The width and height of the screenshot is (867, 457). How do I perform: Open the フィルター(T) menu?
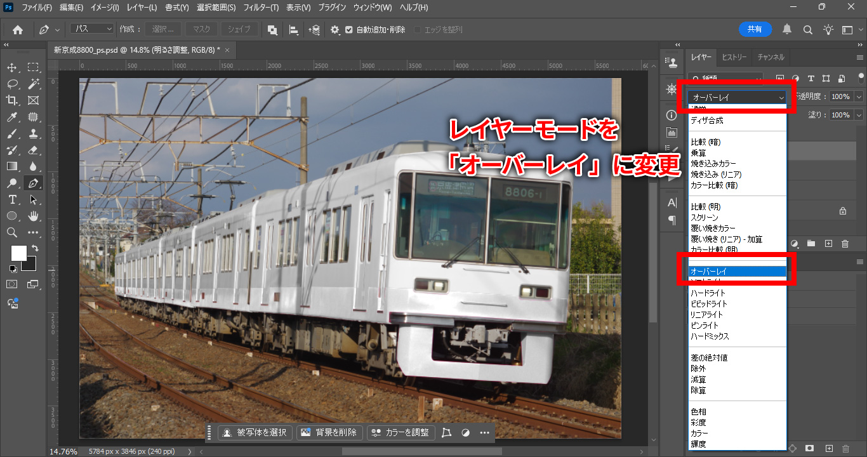[x=261, y=8]
